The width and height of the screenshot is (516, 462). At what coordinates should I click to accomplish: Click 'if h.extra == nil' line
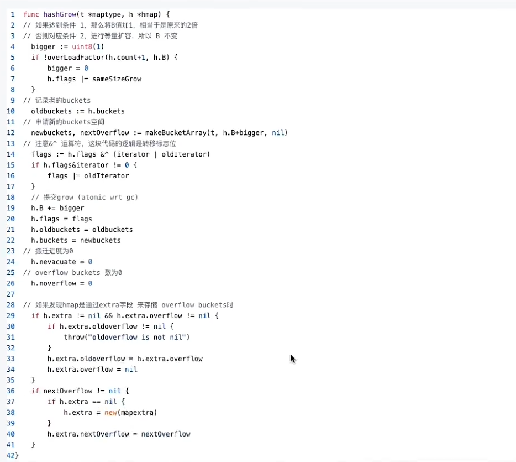86,402
